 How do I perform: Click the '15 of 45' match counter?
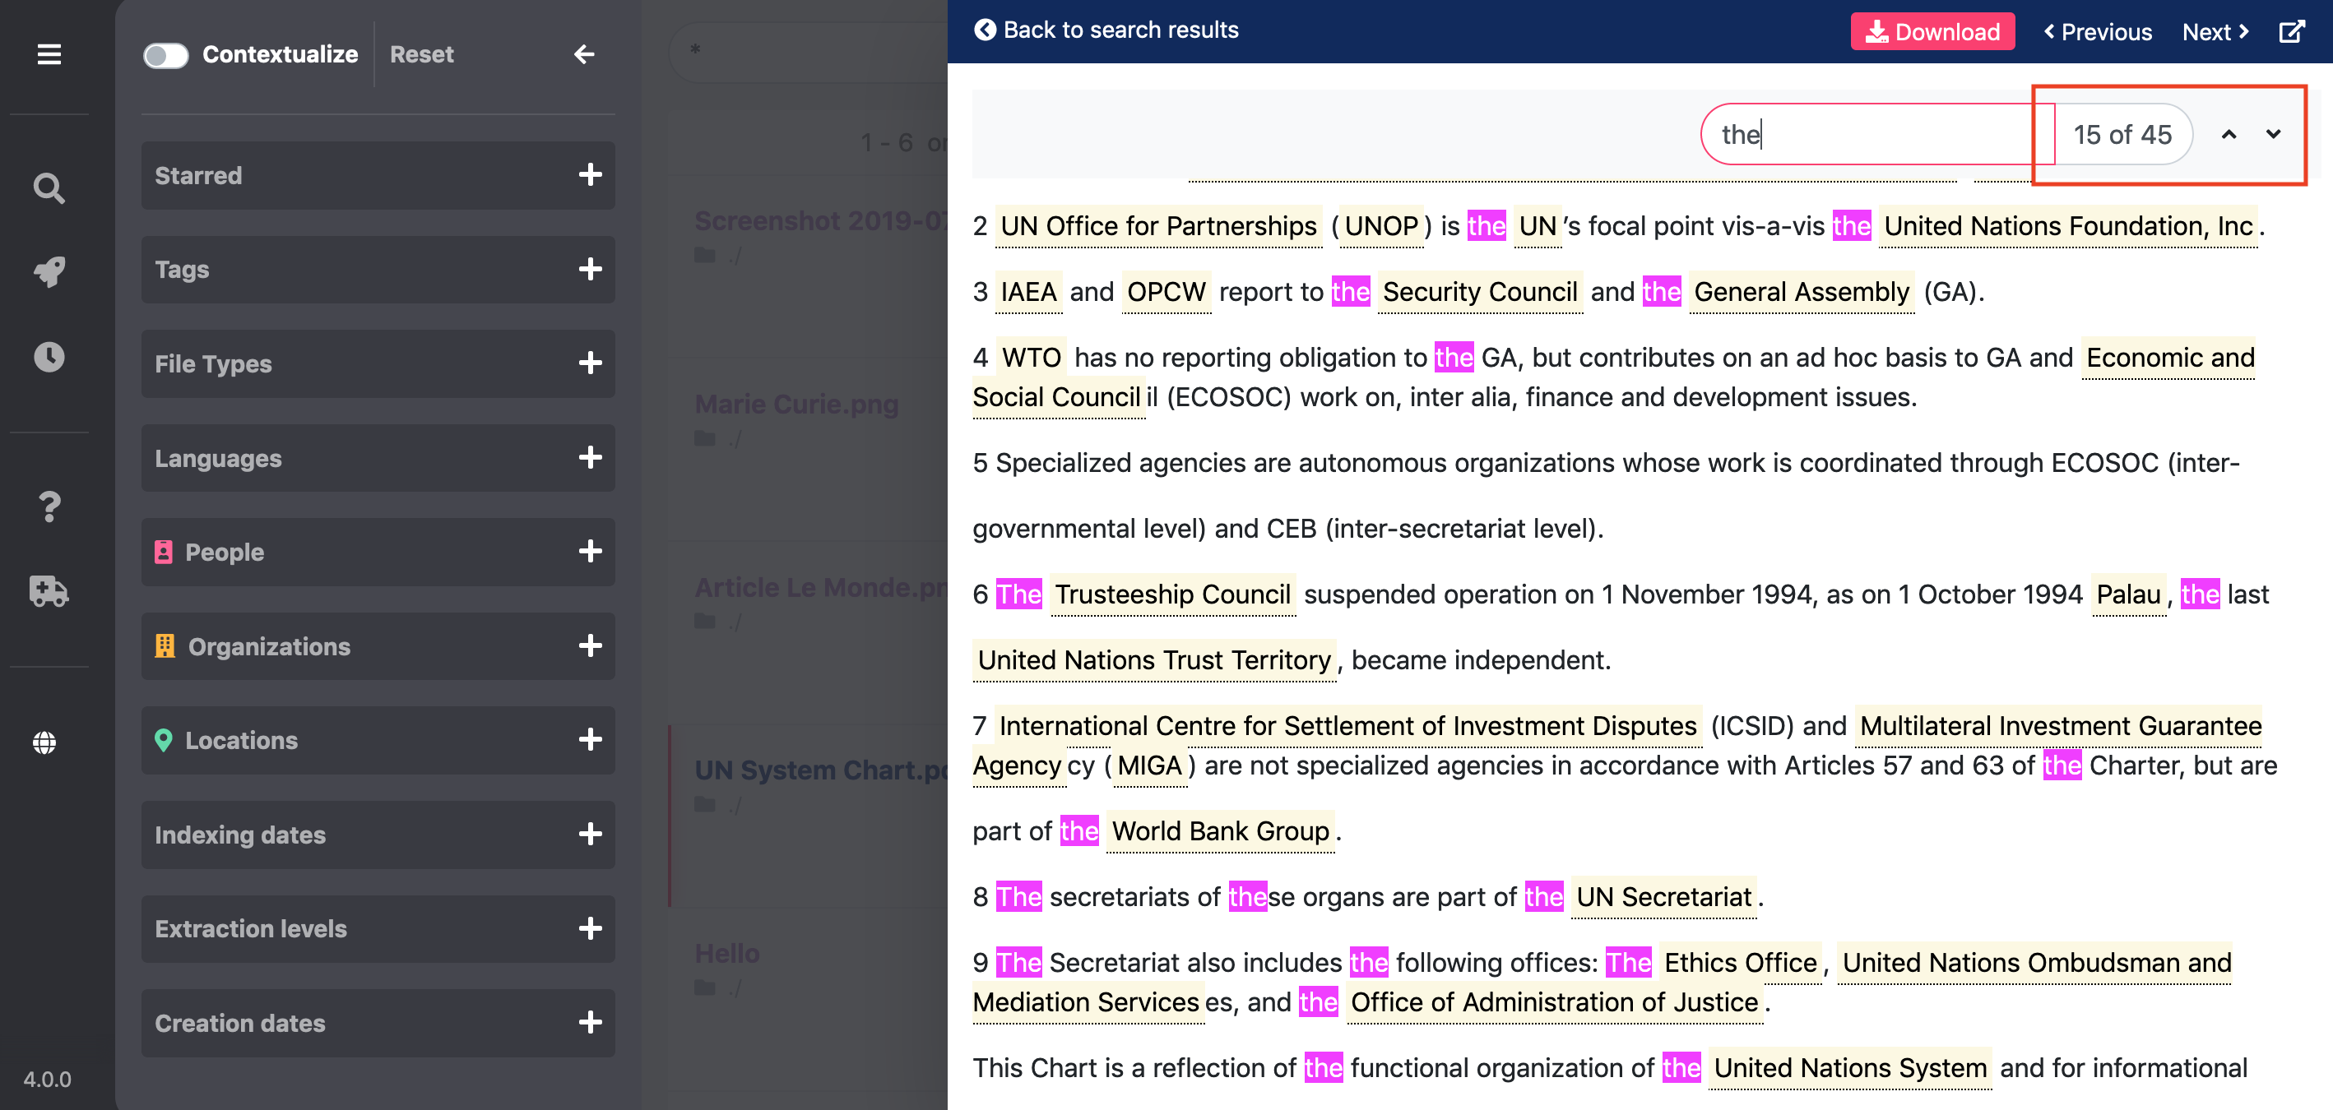tap(2123, 135)
